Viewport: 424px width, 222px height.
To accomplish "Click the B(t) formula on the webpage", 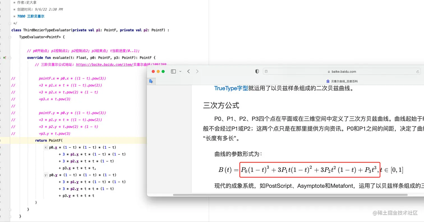I will 311,170.
